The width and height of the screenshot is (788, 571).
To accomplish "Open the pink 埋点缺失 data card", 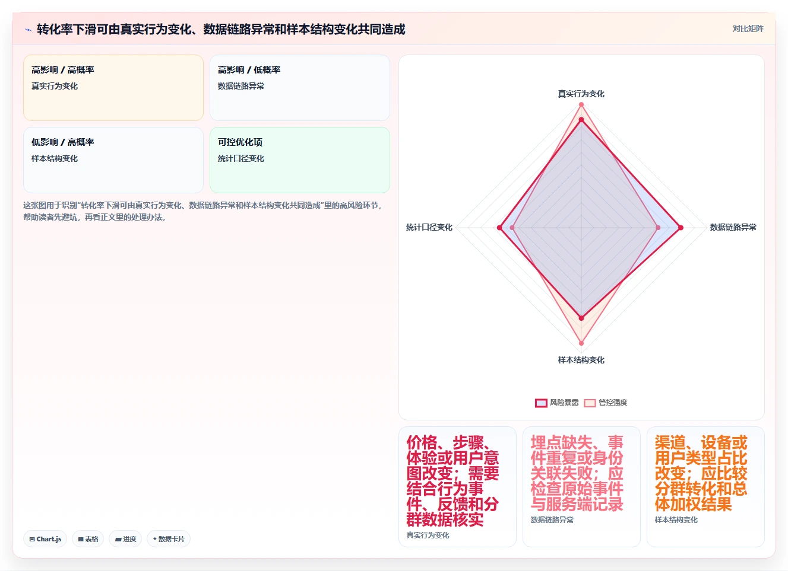I will [x=581, y=487].
